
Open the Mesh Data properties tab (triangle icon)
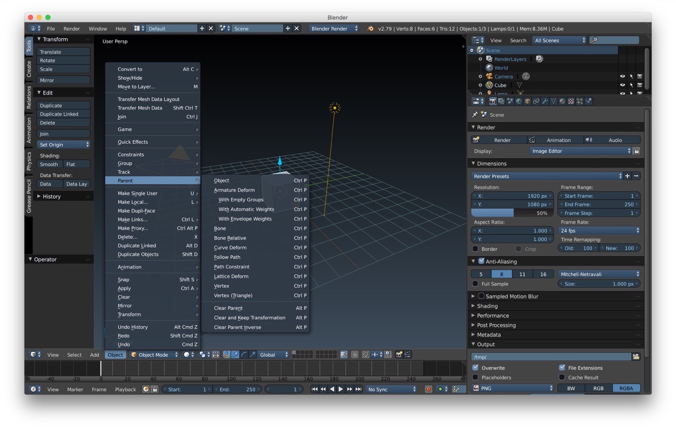click(553, 101)
